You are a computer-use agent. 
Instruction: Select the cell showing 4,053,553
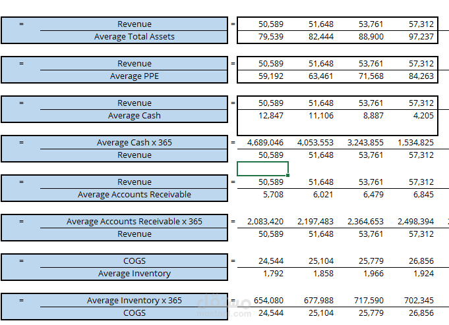pos(315,142)
